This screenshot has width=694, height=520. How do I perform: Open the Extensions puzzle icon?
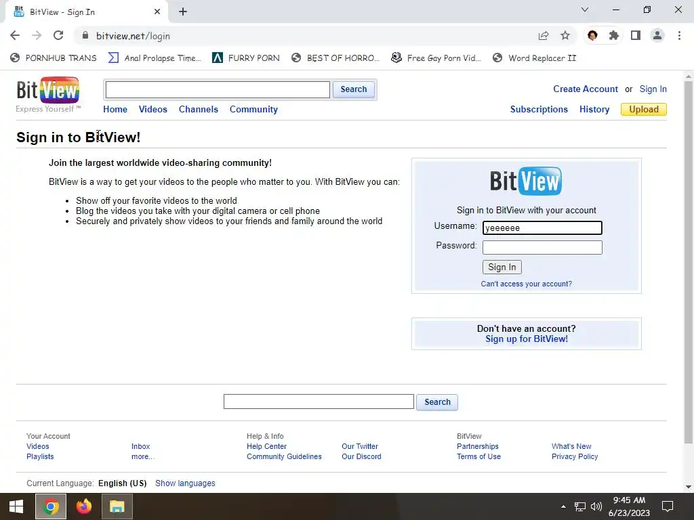pyautogui.click(x=613, y=35)
